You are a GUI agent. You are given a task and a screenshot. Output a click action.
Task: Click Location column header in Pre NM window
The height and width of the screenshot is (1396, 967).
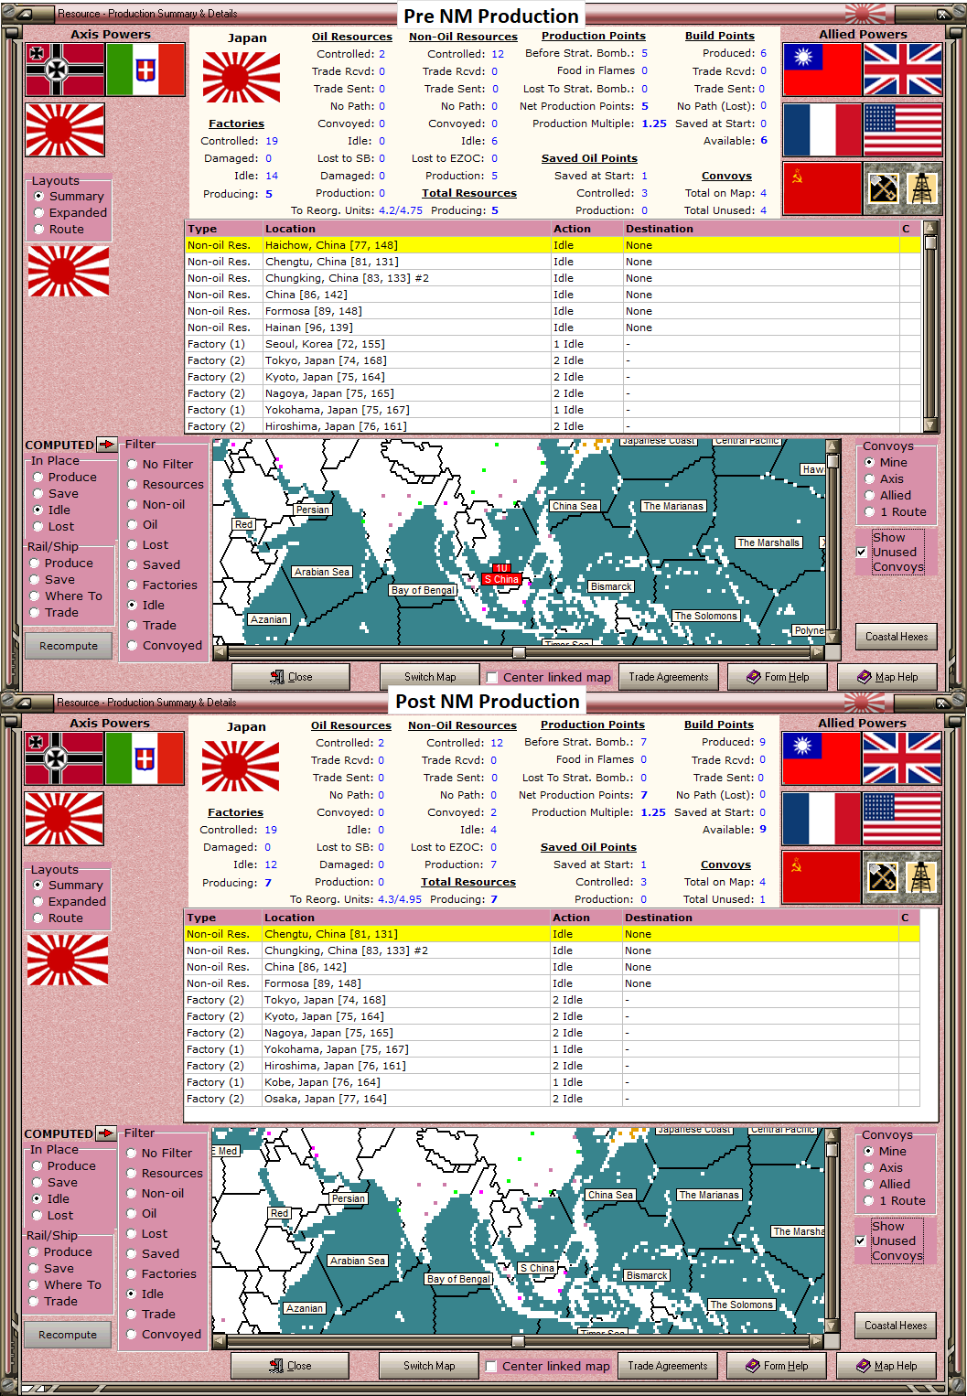pos(406,229)
